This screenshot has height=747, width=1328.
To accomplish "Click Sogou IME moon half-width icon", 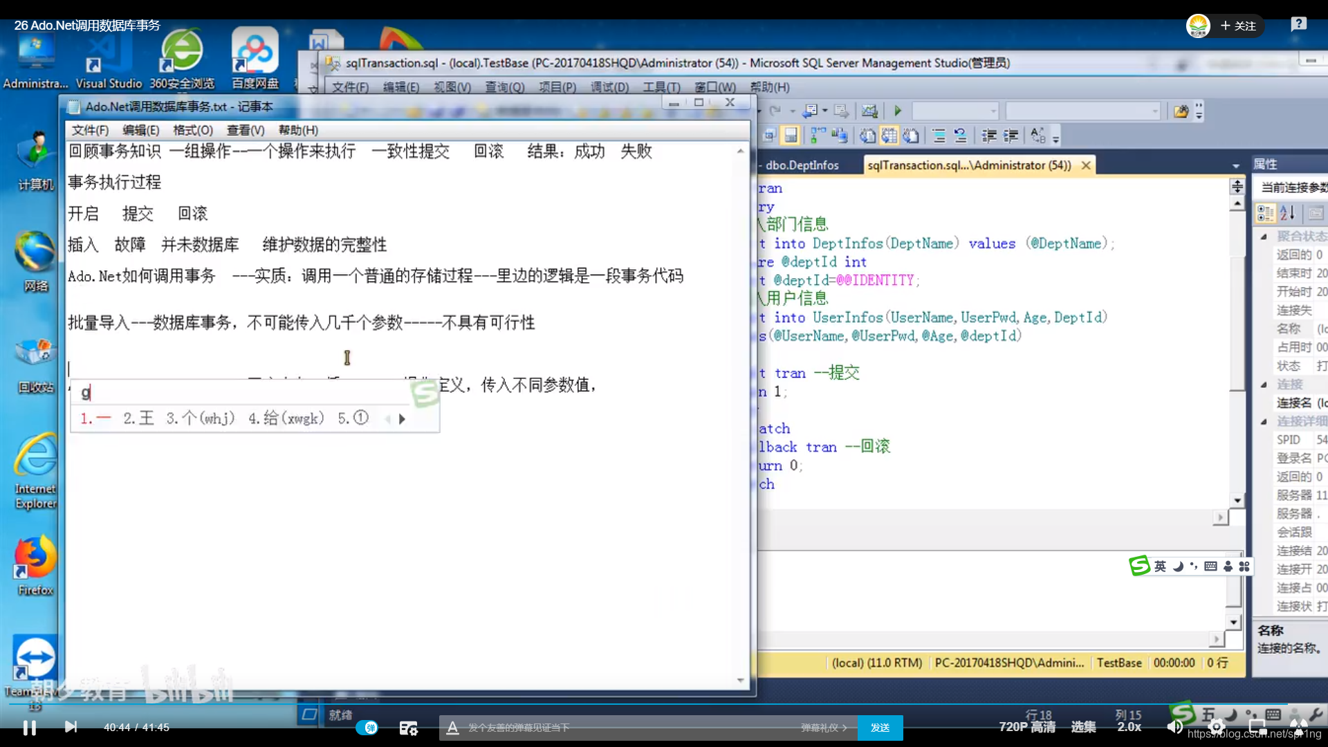I will coord(1178,566).
